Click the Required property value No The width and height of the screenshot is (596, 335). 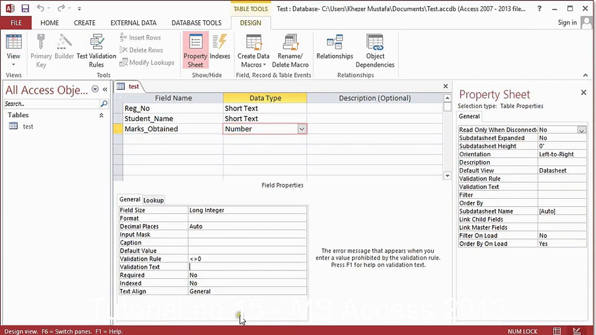[x=247, y=275]
